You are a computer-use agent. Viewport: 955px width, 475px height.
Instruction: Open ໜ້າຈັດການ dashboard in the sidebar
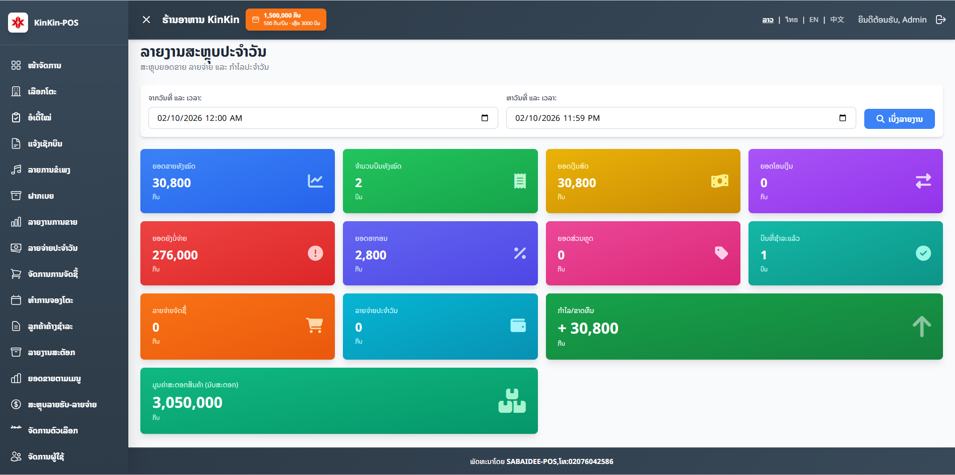[x=45, y=65]
